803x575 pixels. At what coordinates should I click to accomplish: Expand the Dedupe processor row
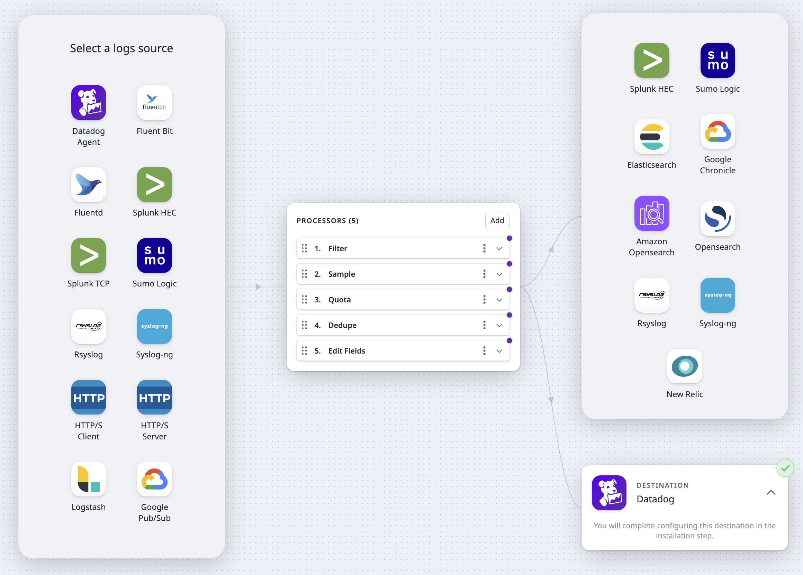coord(499,325)
